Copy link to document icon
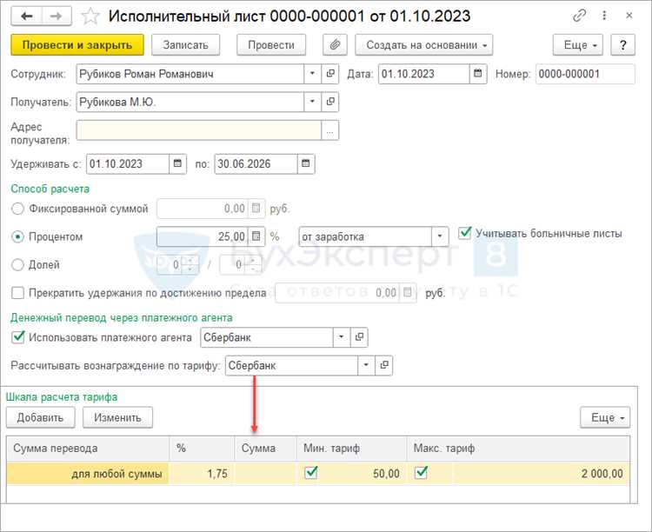The height and width of the screenshot is (532, 652). (x=580, y=16)
